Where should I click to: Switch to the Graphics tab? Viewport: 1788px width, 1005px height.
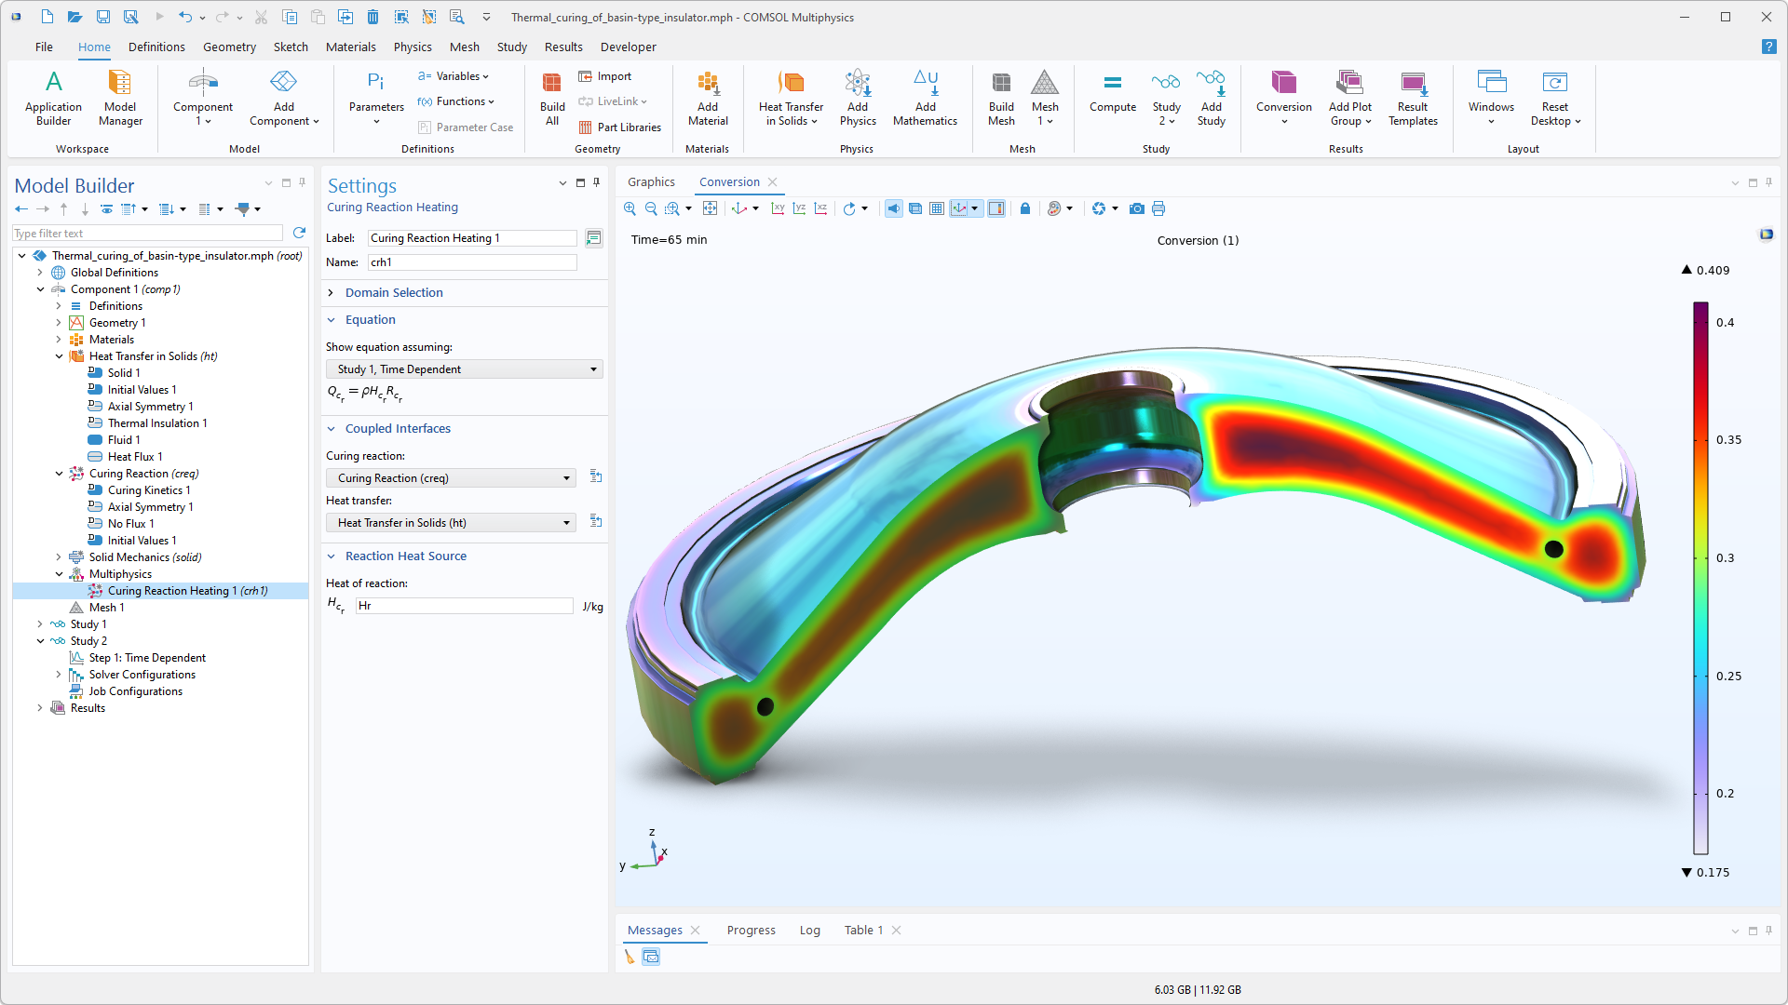coord(651,181)
